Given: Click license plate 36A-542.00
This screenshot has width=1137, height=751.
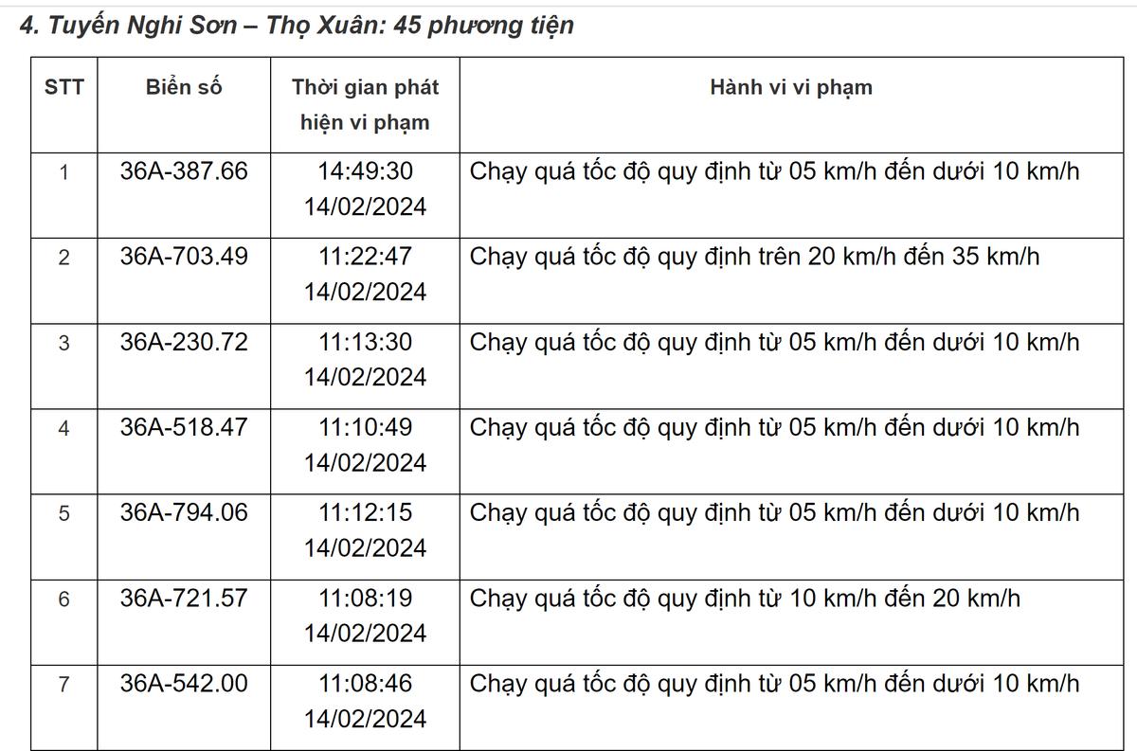Looking at the screenshot, I should coord(184,683).
